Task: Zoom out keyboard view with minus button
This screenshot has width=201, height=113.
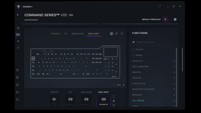Action: (x=115, y=85)
